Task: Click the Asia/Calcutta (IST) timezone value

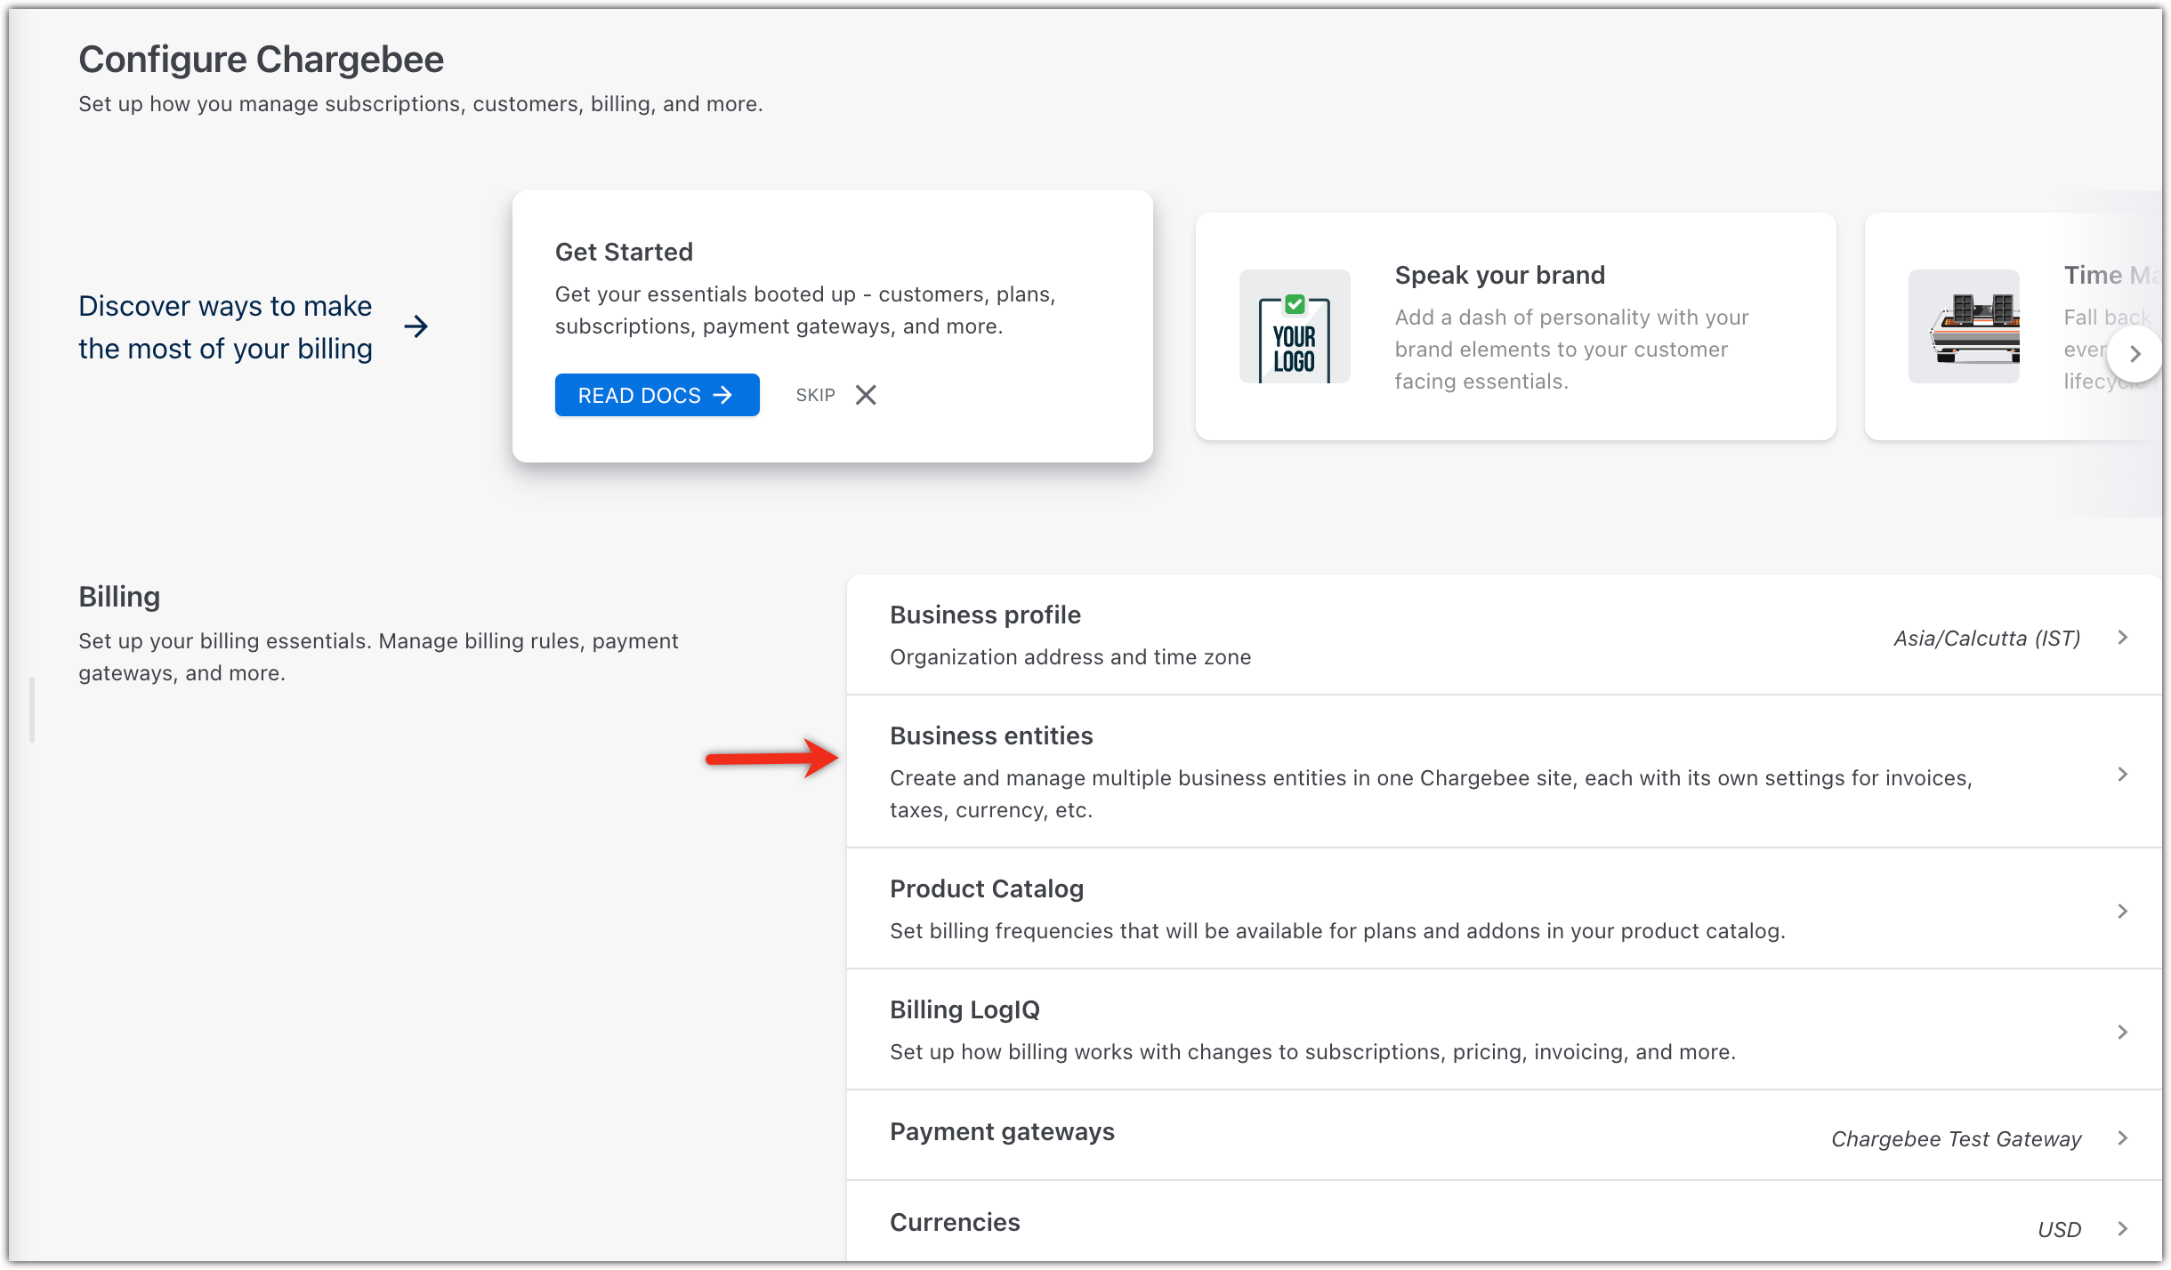Action: pos(1986,639)
